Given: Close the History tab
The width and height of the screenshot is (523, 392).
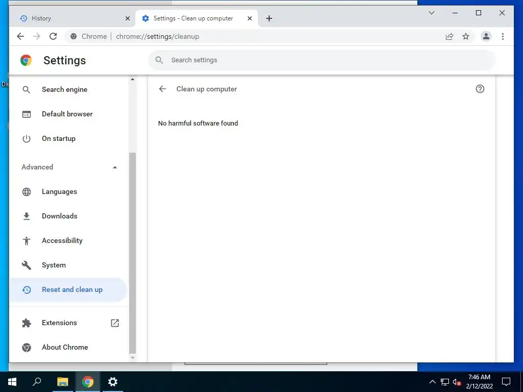Looking at the screenshot, I should tap(127, 18).
